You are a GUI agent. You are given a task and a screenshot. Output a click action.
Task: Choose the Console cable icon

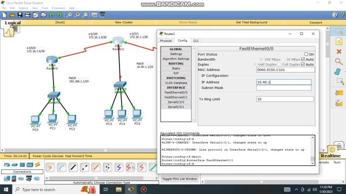point(62,168)
